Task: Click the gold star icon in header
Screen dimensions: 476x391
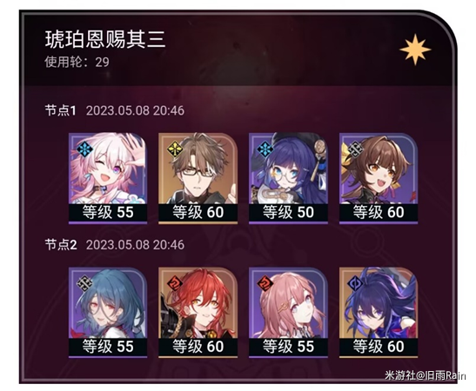Action: coord(415,50)
